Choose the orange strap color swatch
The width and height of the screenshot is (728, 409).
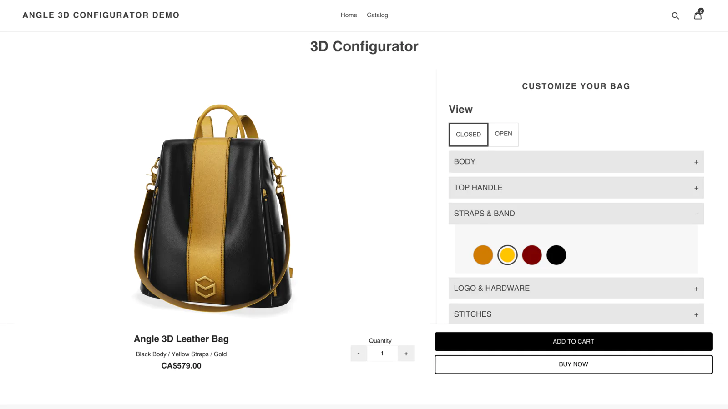tap(483, 255)
